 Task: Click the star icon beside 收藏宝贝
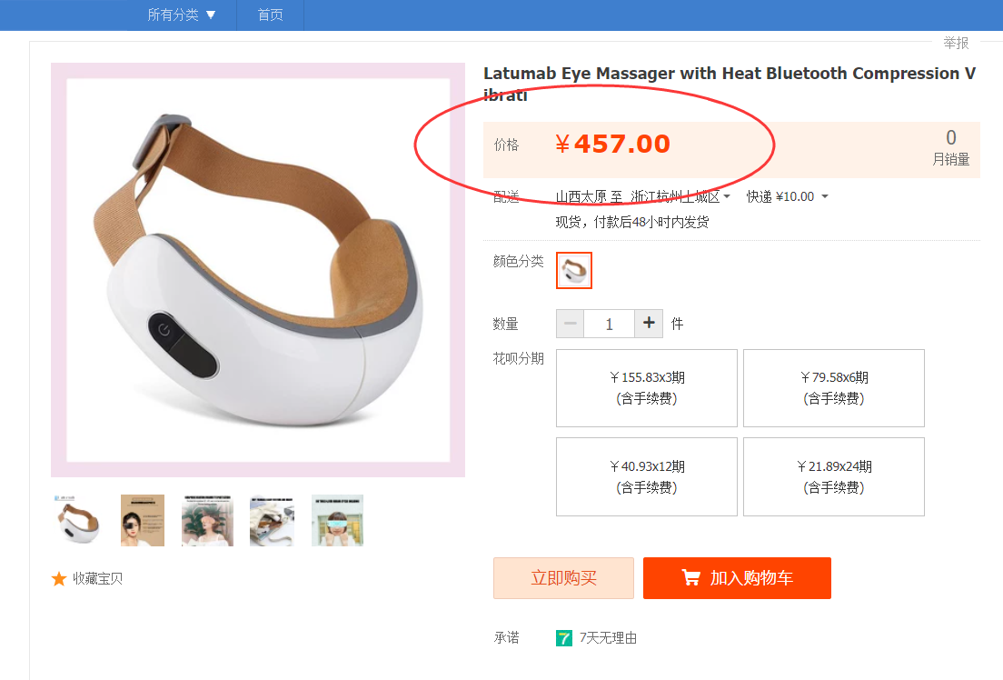(x=59, y=579)
